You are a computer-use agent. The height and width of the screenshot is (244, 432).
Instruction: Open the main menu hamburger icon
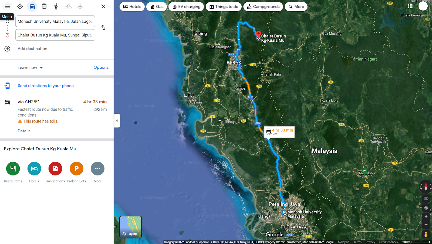click(7, 6)
